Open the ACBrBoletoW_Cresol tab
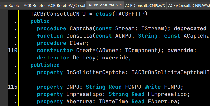Screen dimensions: 210x106 [67, 6]
